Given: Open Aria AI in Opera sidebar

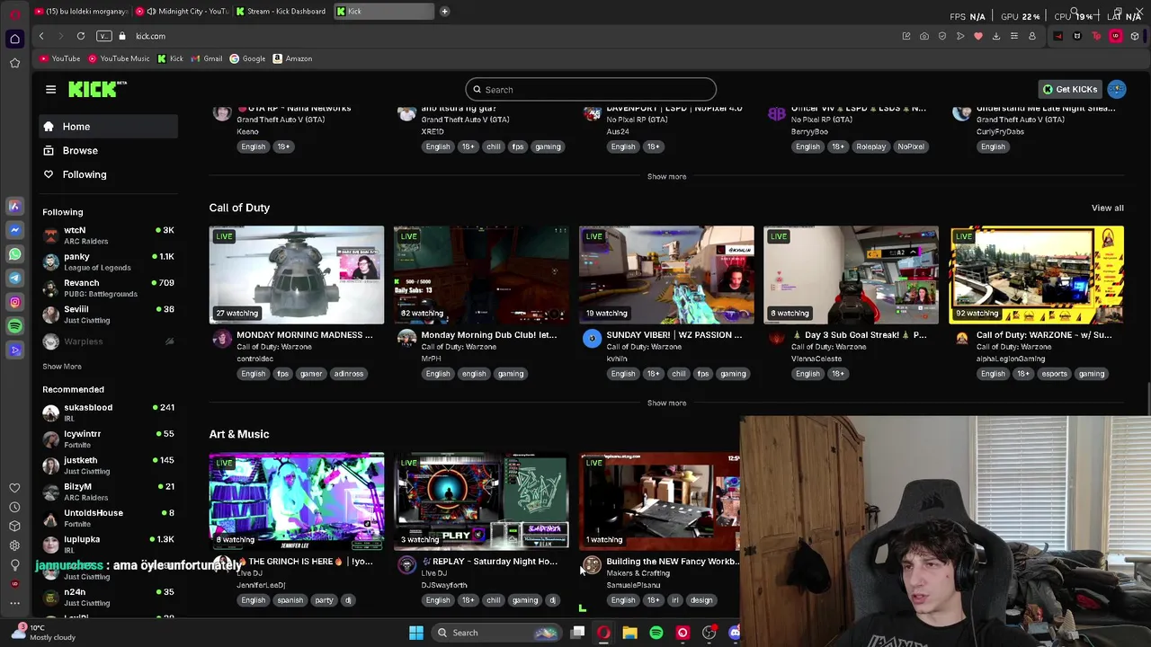Looking at the screenshot, I should [x=14, y=206].
